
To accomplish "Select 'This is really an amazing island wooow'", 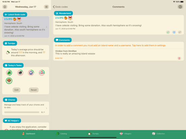I will (x=75, y=54).
